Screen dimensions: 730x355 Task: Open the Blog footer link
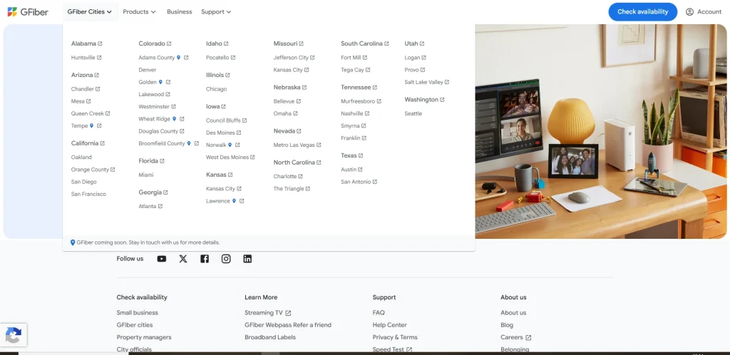pyautogui.click(x=507, y=325)
